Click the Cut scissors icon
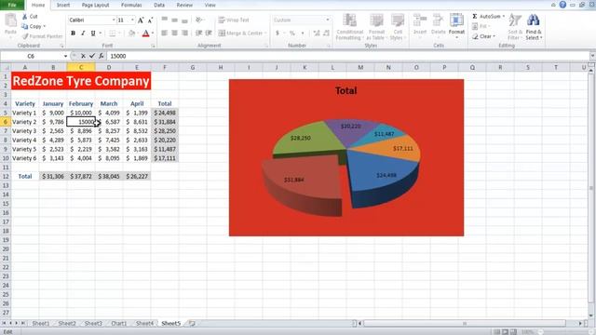Image resolution: width=596 pixels, height=335 pixels. tap(25, 17)
